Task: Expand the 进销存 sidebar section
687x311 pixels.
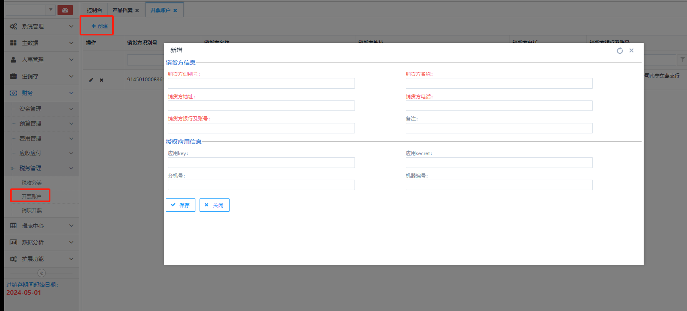Action: coord(41,76)
